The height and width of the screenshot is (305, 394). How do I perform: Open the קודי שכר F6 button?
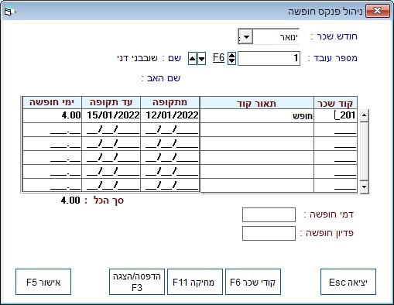253,282
